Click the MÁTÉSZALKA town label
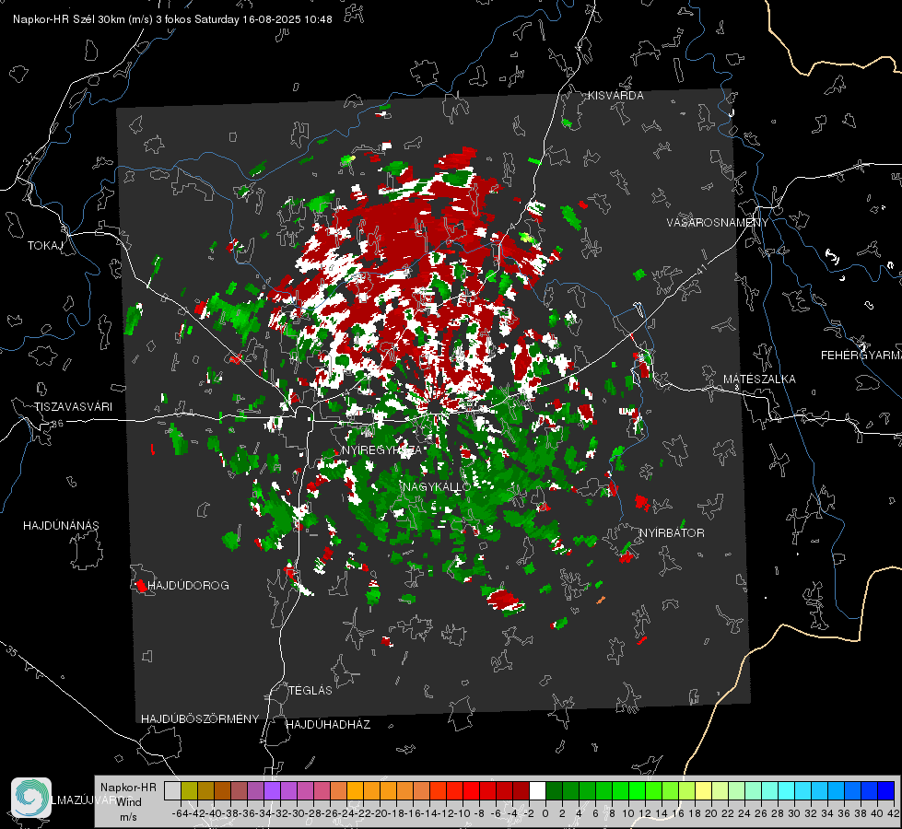The height and width of the screenshot is (829, 902). click(x=759, y=379)
